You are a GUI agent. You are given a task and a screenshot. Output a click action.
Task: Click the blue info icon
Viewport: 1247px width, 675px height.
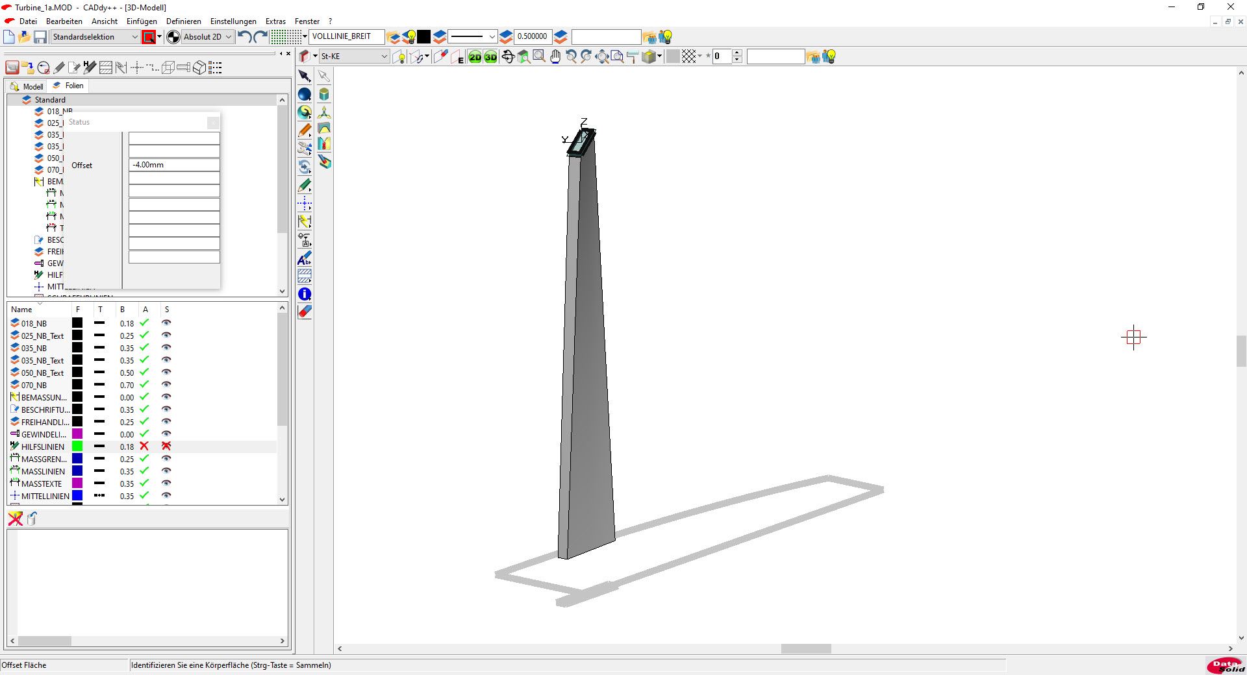pyautogui.click(x=305, y=294)
